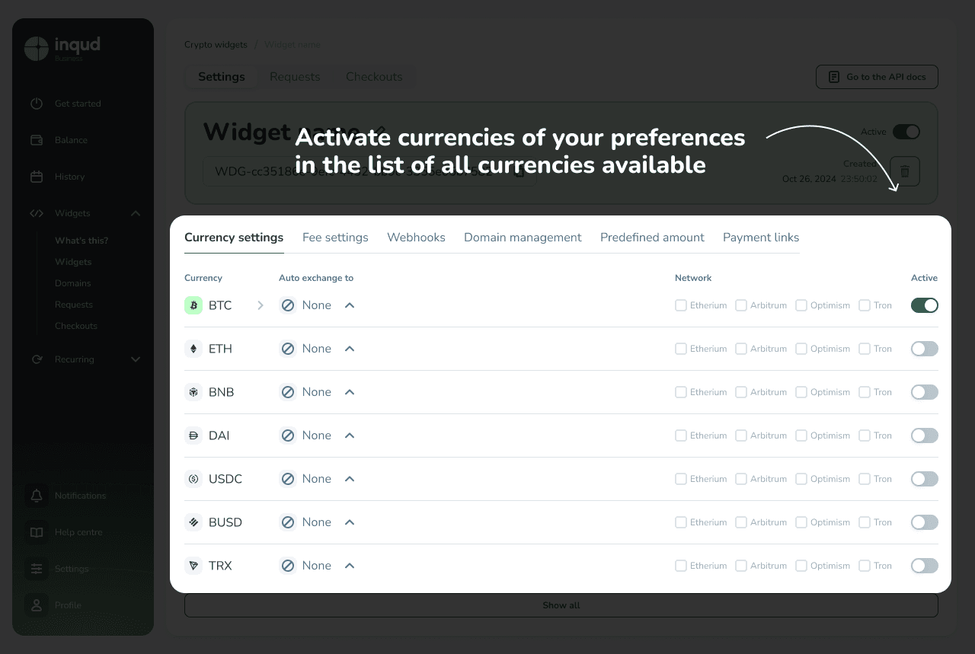Open the Webhooks tab
This screenshot has width=975, height=654.
tap(416, 238)
